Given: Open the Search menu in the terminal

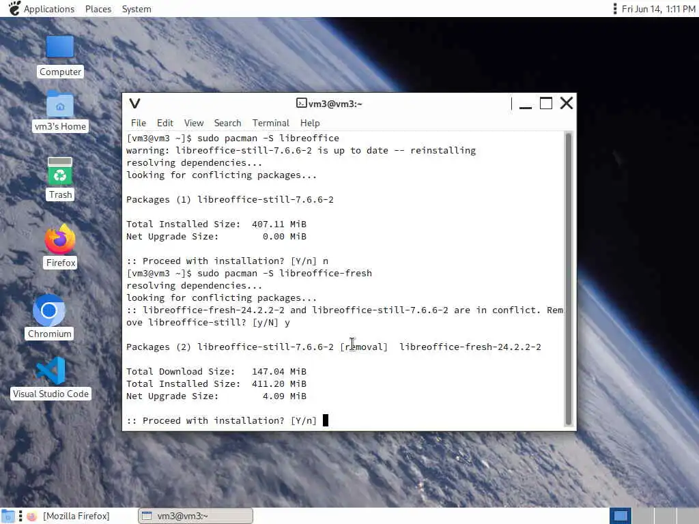Looking at the screenshot, I should [x=227, y=123].
